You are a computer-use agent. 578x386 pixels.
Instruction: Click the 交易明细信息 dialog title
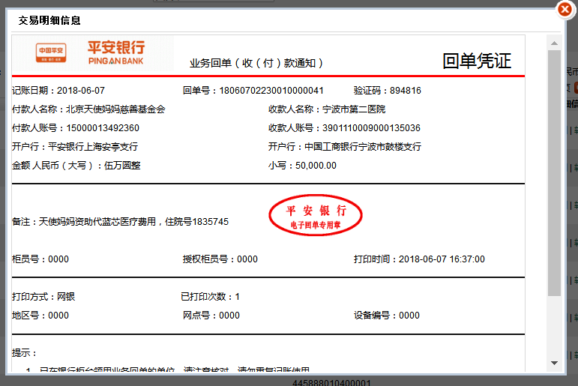click(x=49, y=20)
